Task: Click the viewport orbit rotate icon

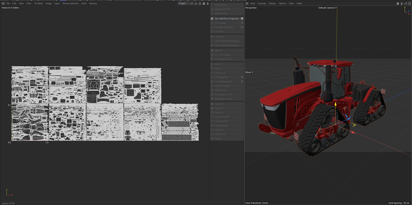Action: pyautogui.click(x=405, y=4)
